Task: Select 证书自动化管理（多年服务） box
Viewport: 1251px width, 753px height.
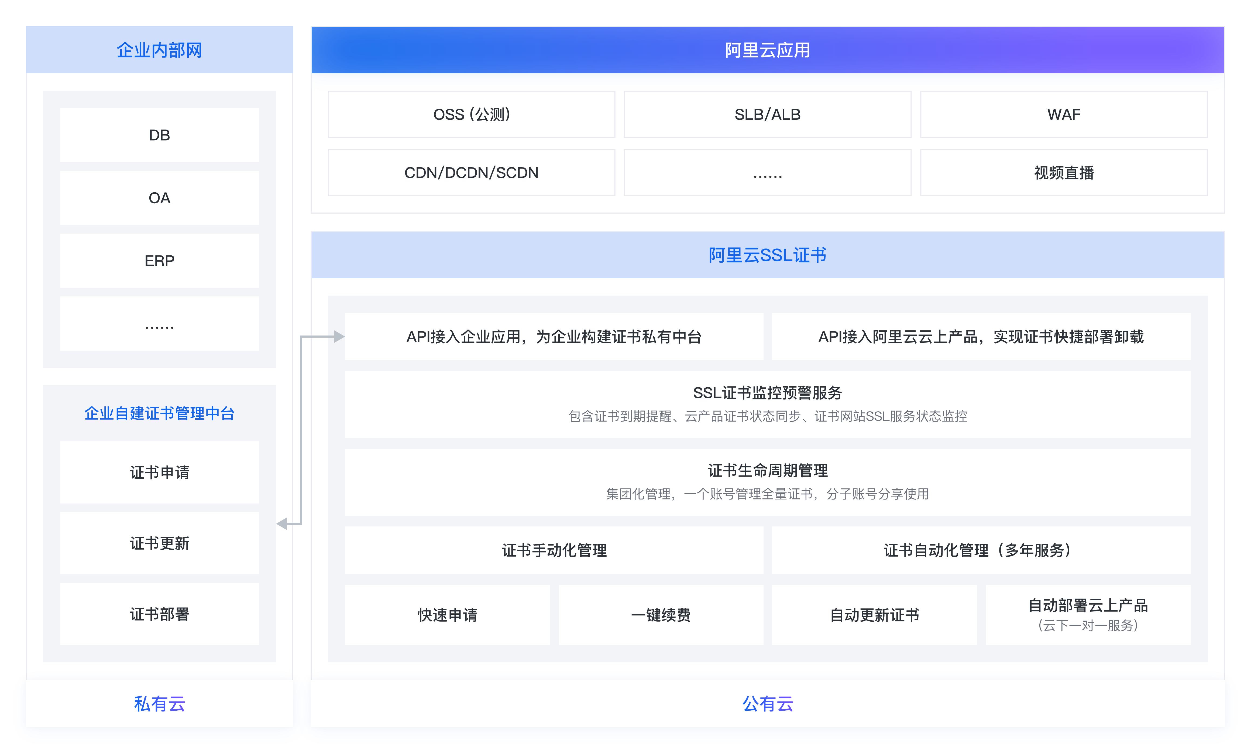Action: click(981, 550)
